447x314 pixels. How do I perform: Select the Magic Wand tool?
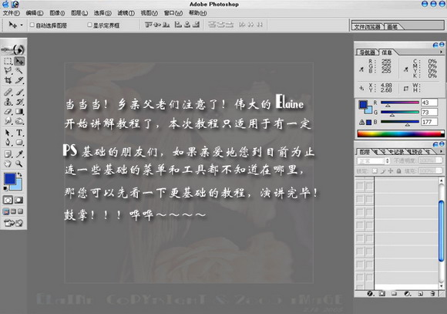(x=19, y=70)
